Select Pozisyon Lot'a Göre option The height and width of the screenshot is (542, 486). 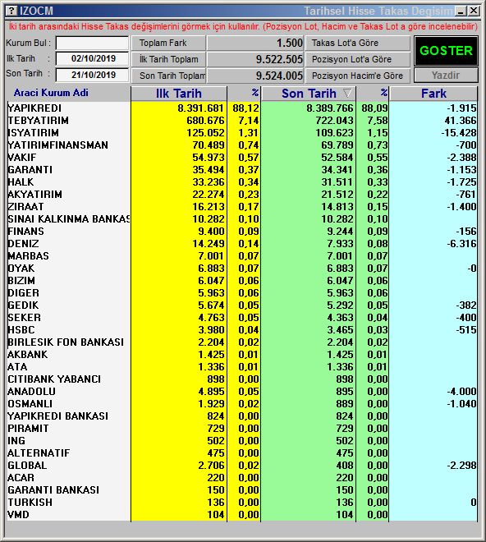(x=357, y=59)
